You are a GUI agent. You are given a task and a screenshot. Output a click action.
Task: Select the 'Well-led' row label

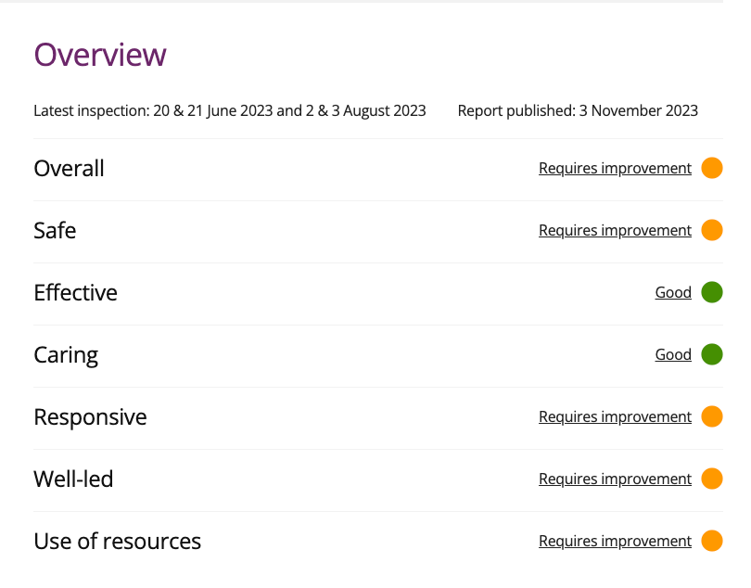[x=73, y=479]
